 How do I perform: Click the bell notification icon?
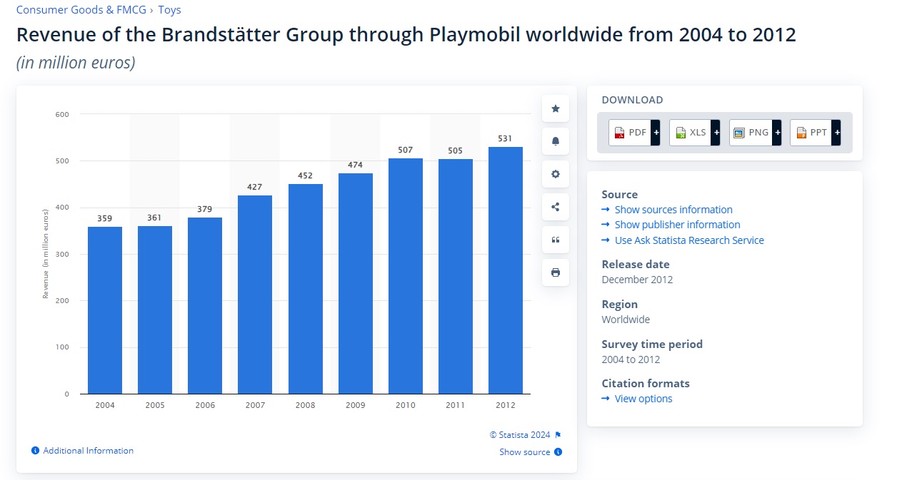tap(556, 141)
